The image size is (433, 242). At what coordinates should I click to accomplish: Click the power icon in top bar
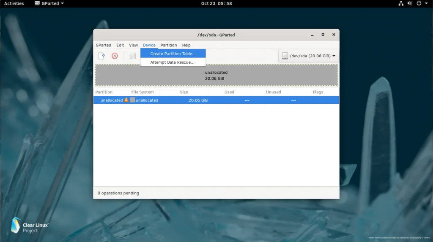pyautogui.click(x=419, y=3)
